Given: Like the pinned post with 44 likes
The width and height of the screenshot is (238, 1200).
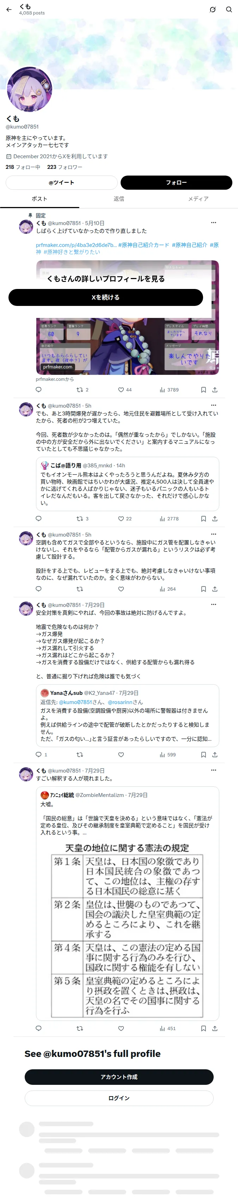Looking at the screenshot, I should click(x=124, y=390).
